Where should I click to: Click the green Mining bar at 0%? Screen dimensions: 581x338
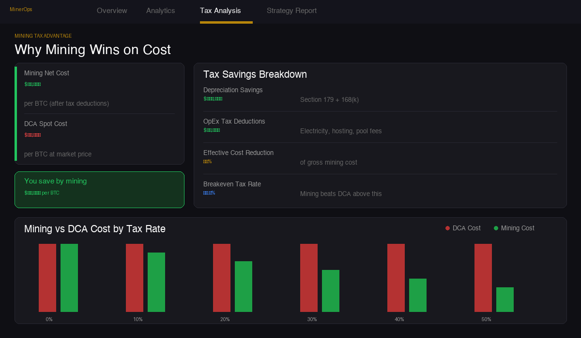pos(69,278)
